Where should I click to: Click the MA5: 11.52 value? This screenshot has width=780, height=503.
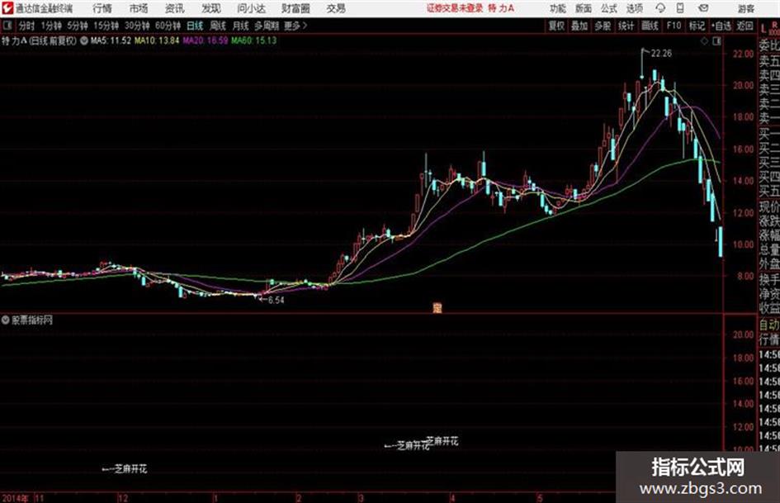111,40
